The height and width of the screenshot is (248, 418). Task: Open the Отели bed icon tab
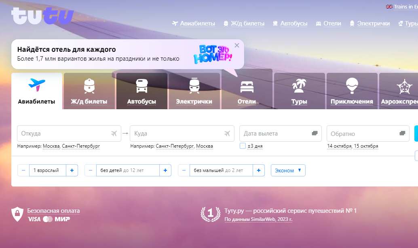[247, 91]
